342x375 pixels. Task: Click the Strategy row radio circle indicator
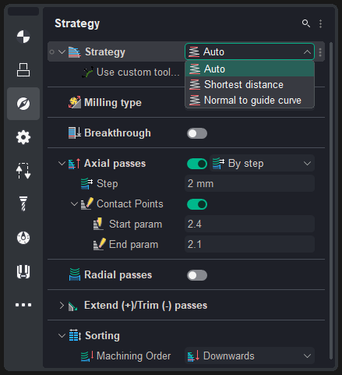tap(51, 52)
